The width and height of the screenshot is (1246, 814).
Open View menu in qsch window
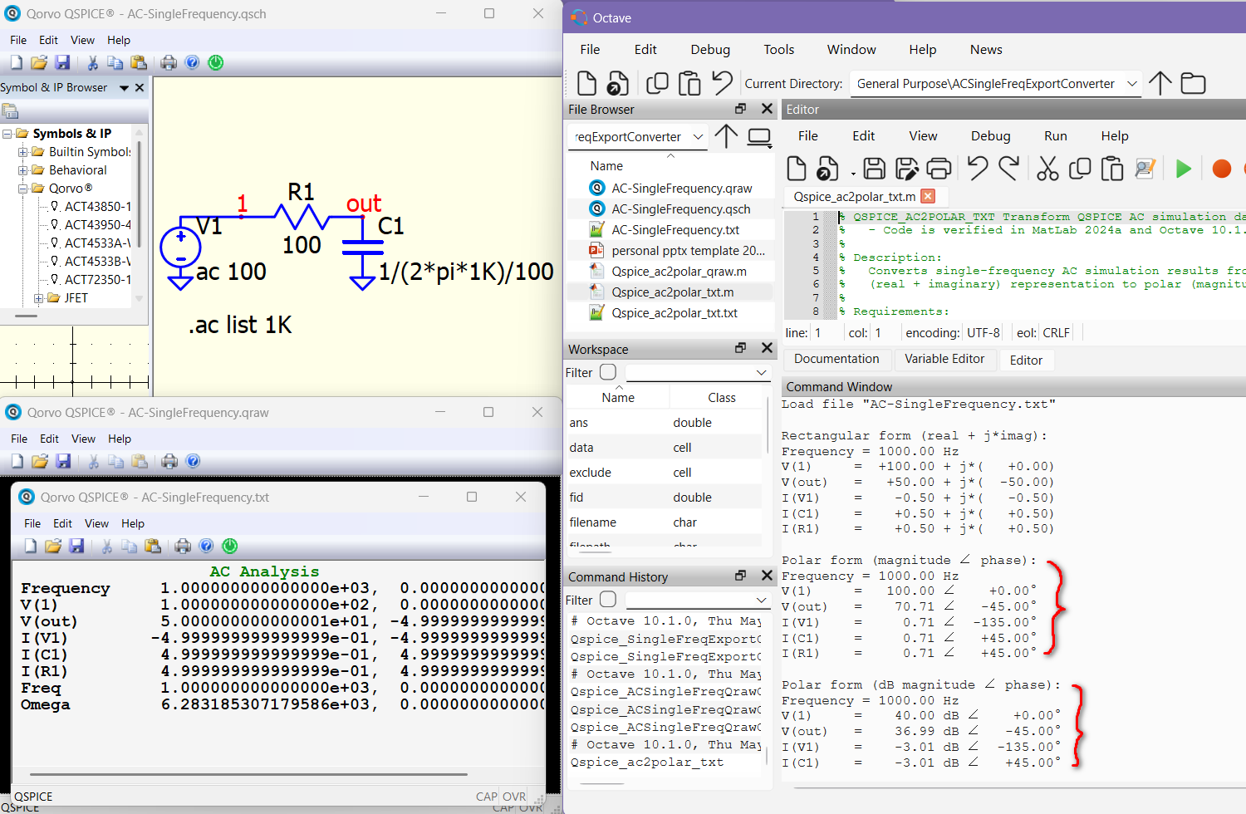point(82,40)
